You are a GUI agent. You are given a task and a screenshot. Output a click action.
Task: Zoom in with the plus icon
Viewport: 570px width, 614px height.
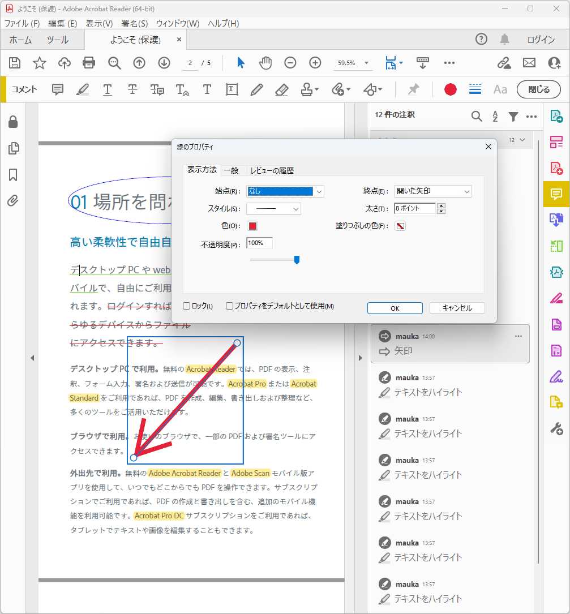[315, 63]
